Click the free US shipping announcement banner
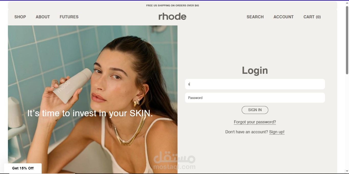 tap(172, 5)
